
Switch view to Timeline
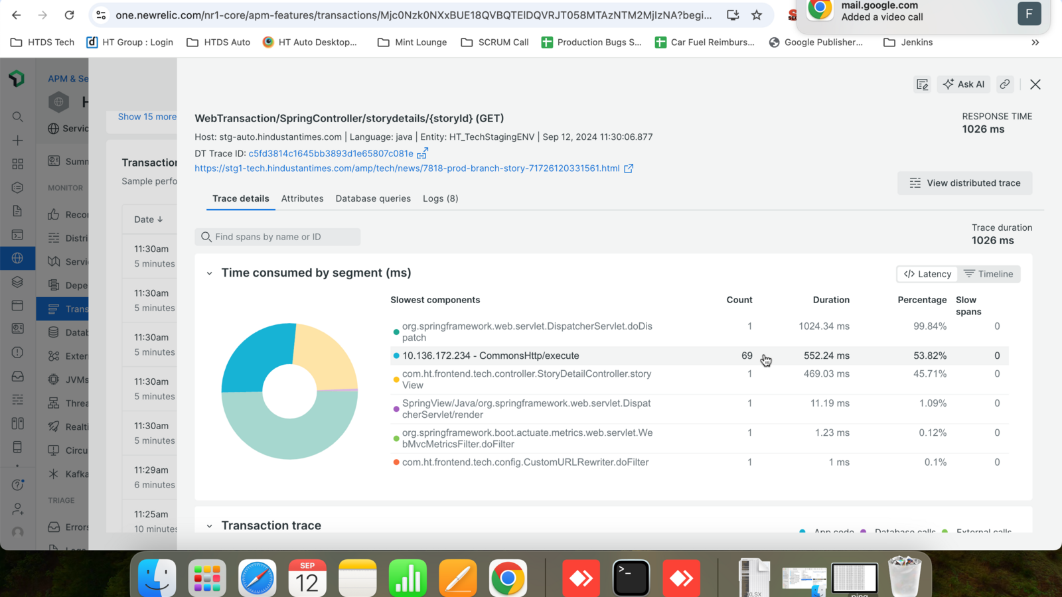pyautogui.click(x=988, y=274)
